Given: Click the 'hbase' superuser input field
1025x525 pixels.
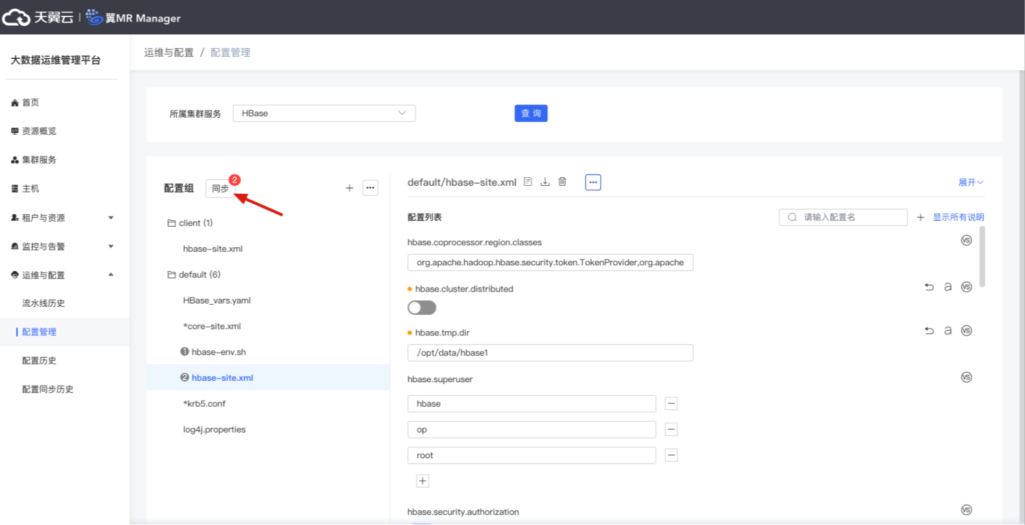Looking at the screenshot, I should pyautogui.click(x=532, y=403).
